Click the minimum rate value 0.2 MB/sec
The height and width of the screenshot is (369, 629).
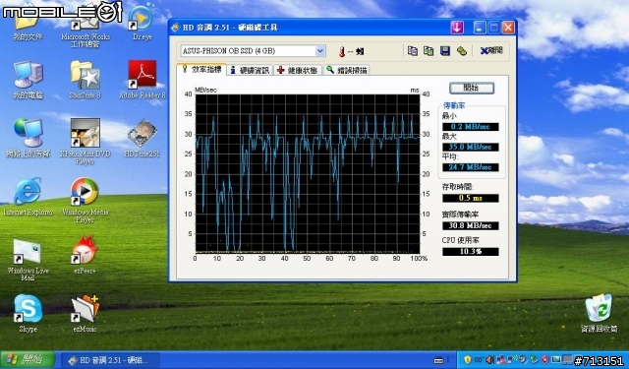tap(471, 127)
